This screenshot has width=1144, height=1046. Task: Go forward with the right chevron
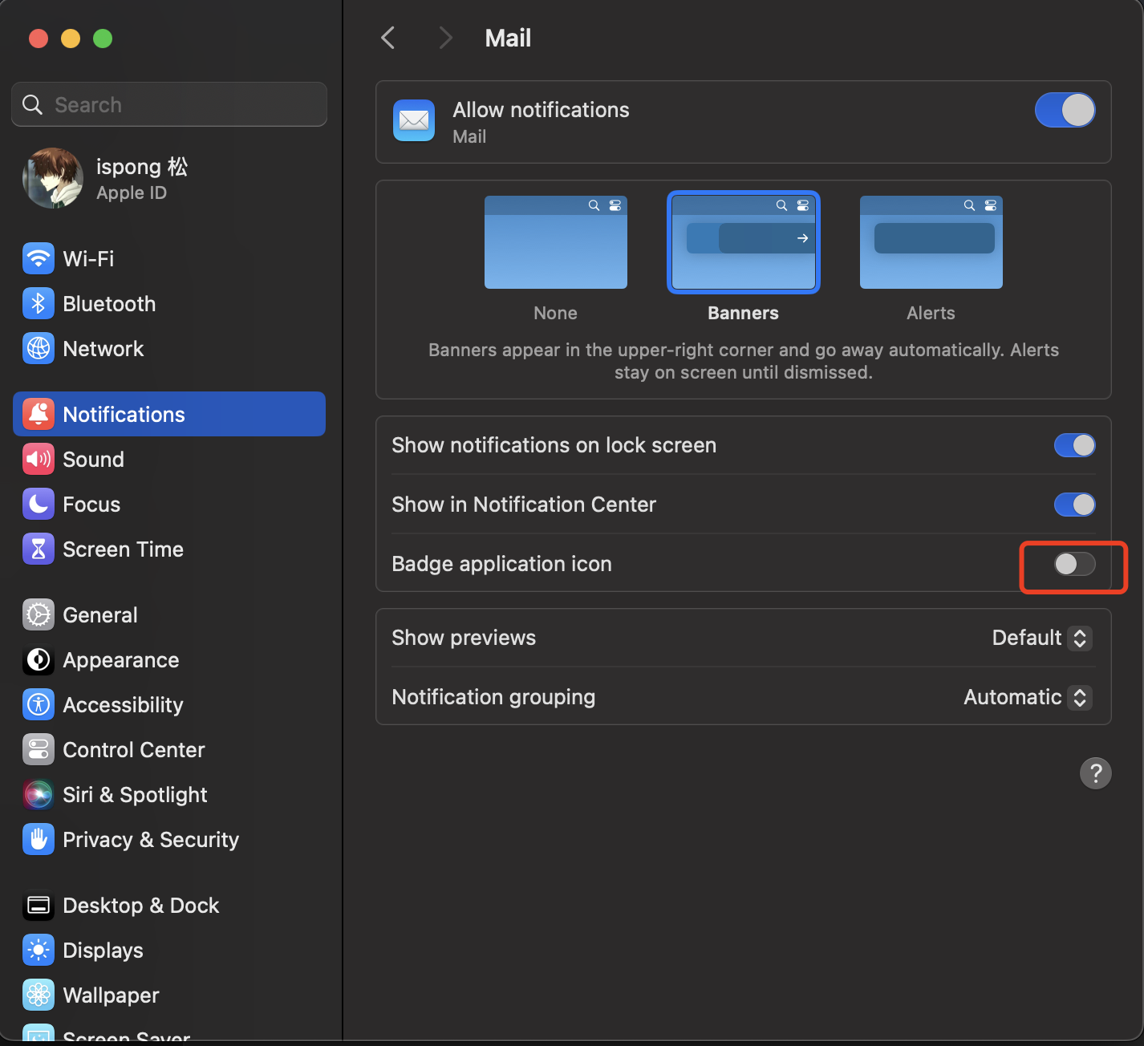[446, 38]
